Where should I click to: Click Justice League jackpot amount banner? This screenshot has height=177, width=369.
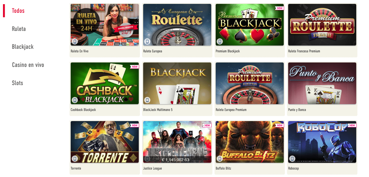pos(177,160)
